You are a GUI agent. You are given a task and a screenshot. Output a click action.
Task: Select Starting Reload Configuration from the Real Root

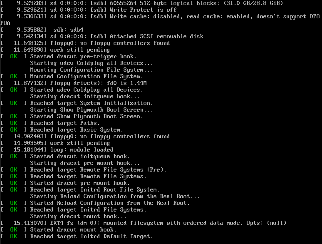coord(115,196)
